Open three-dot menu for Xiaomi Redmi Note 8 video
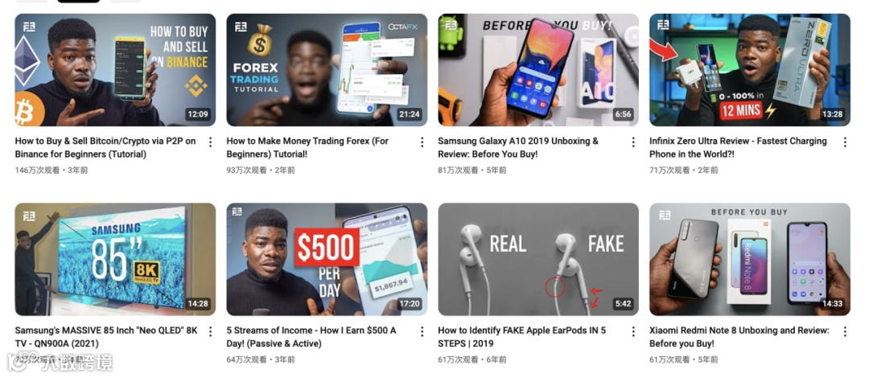This screenshot has width=869, height=378. pyautogui.click(x=845, y=332)
